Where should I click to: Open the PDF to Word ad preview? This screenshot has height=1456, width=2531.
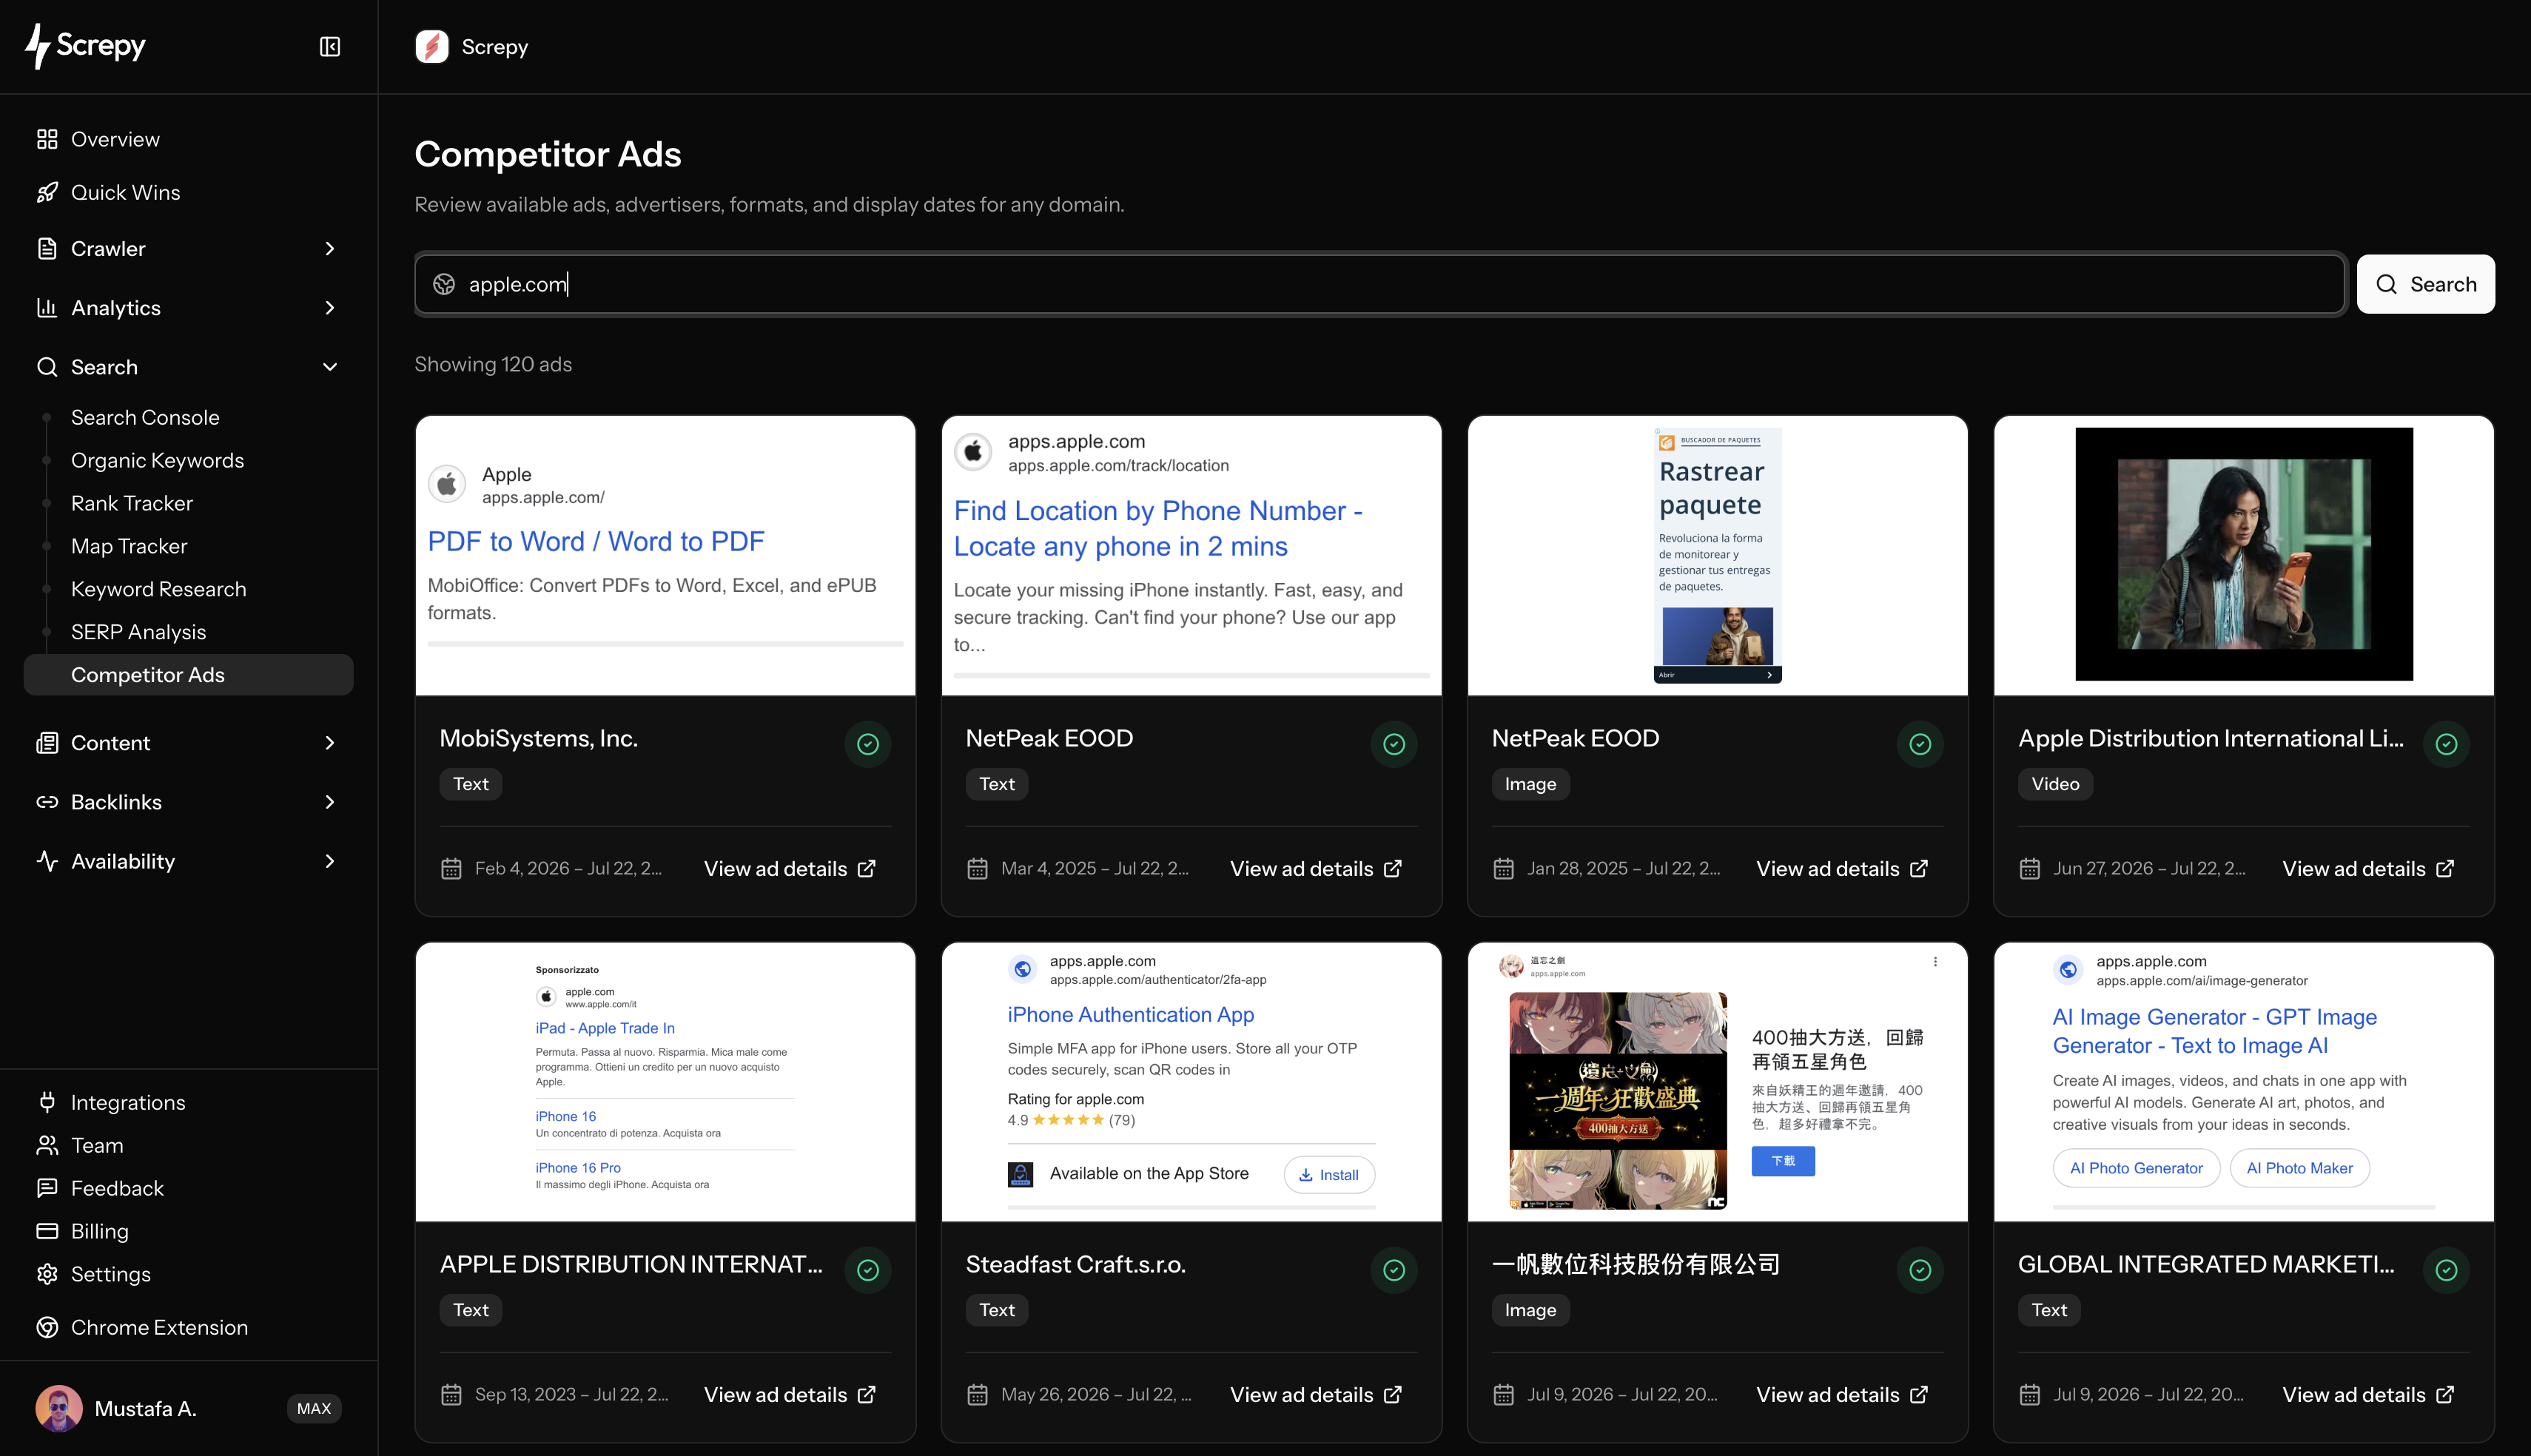click(665, 556)
